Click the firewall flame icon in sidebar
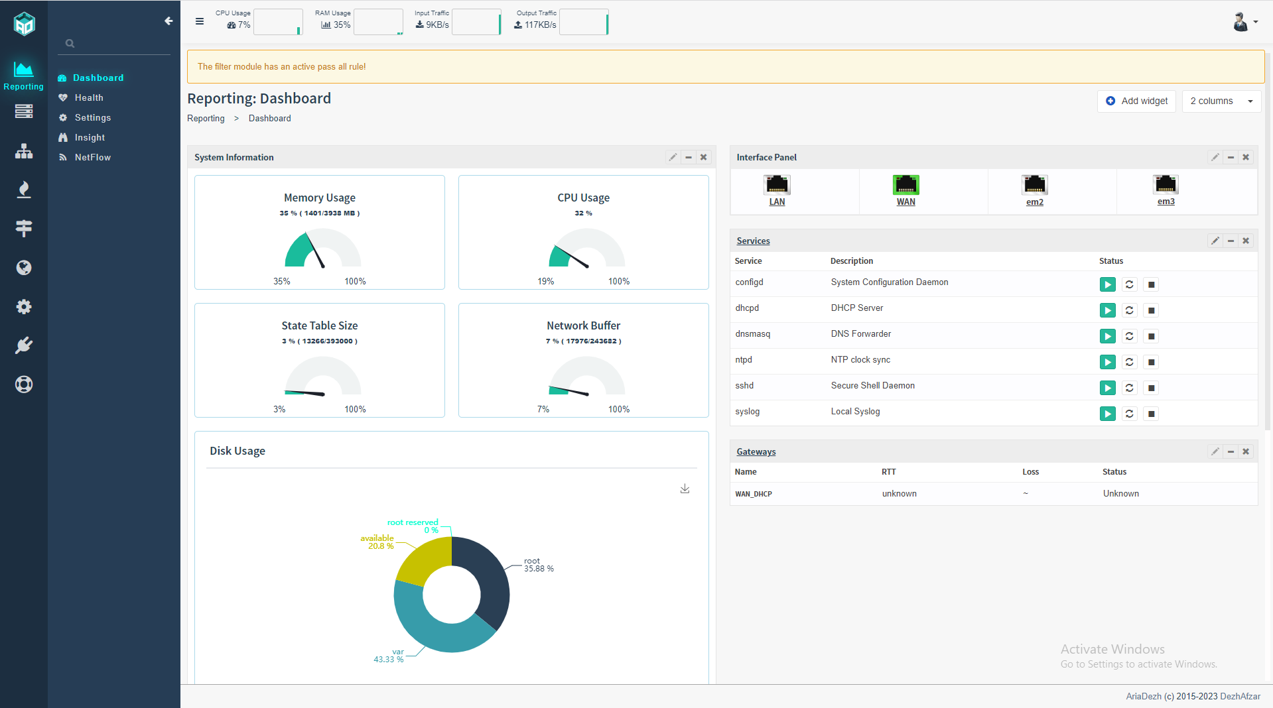This screenshot has height=708, width=1273. click(24, 190)
